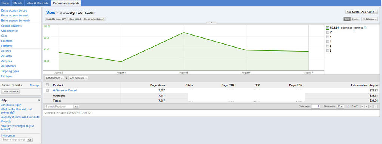Image resolution: width=382 pixels, height=144 pixels.
Task: Go to the next results page arrow
Action: tap(371, 107)
